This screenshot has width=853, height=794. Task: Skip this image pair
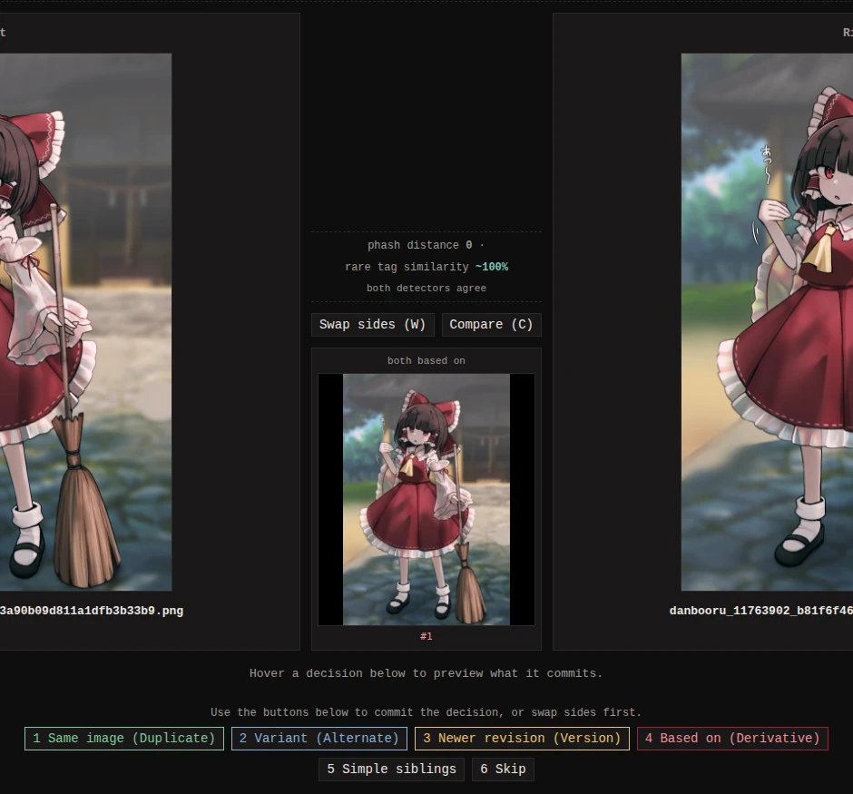(504, 769)
